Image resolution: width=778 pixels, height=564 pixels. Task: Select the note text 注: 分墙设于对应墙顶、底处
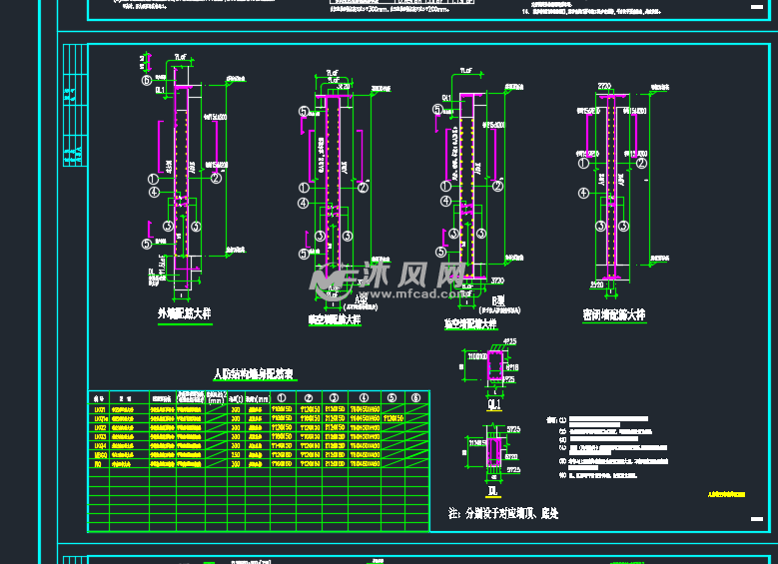pyautogui.click(x=503, y=514)
